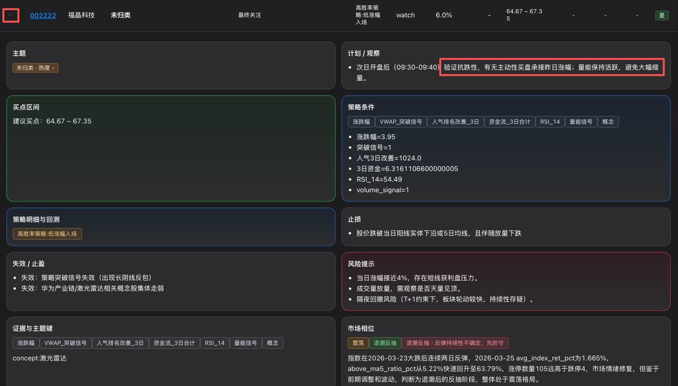Image resolution: width=678 pixels, height=386 pixels.
Task: Click VWAP_突破信号 tag under 证据与主题键
Action: (x=66, y=343)
